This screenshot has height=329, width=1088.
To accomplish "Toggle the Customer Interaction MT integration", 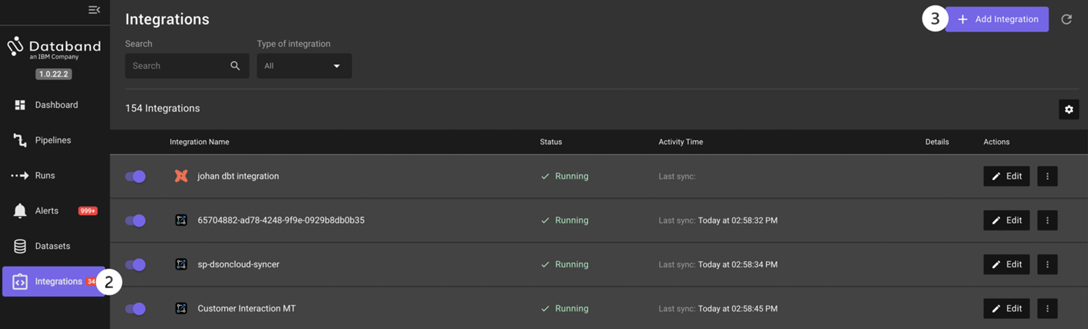I will pos(135,309).
